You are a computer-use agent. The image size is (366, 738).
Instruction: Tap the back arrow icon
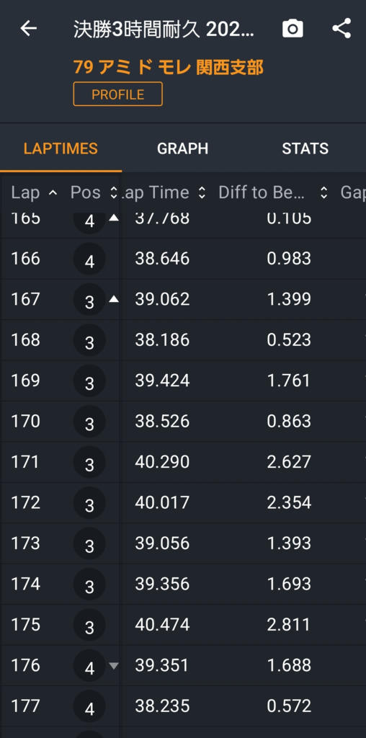pyautogui.click(x=28, y=29)
